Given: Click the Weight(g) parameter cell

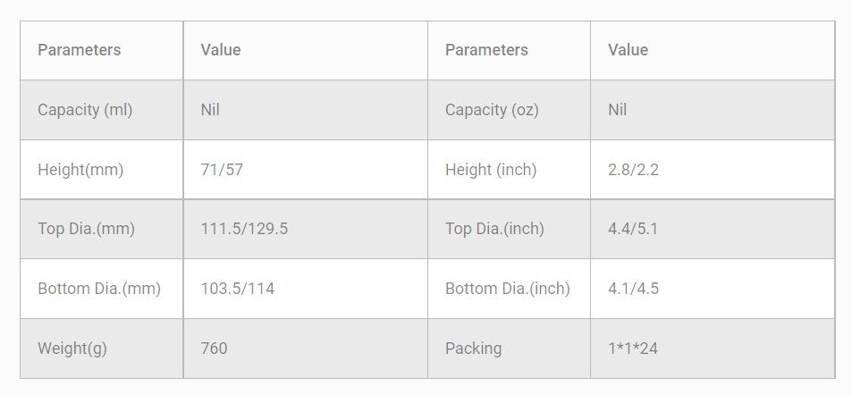Looking at the screenshot, I should click(x=72, y=349).
